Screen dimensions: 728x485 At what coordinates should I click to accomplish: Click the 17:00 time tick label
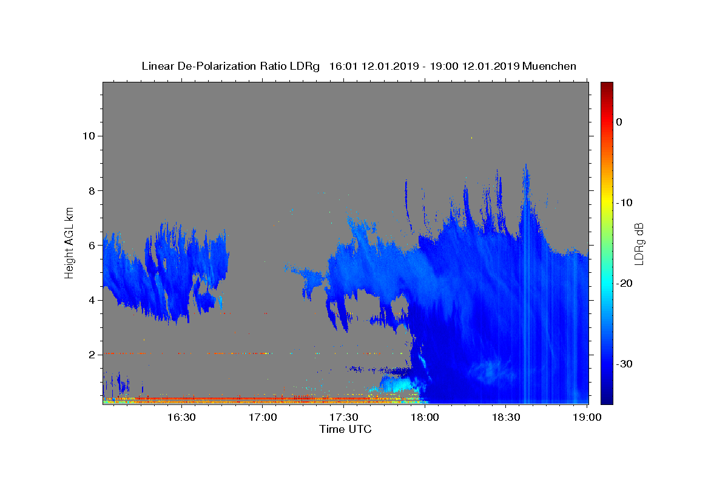[263, 417]
